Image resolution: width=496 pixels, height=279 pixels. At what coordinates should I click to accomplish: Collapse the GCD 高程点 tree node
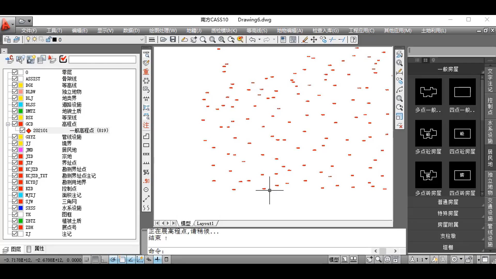pos(8,124)
